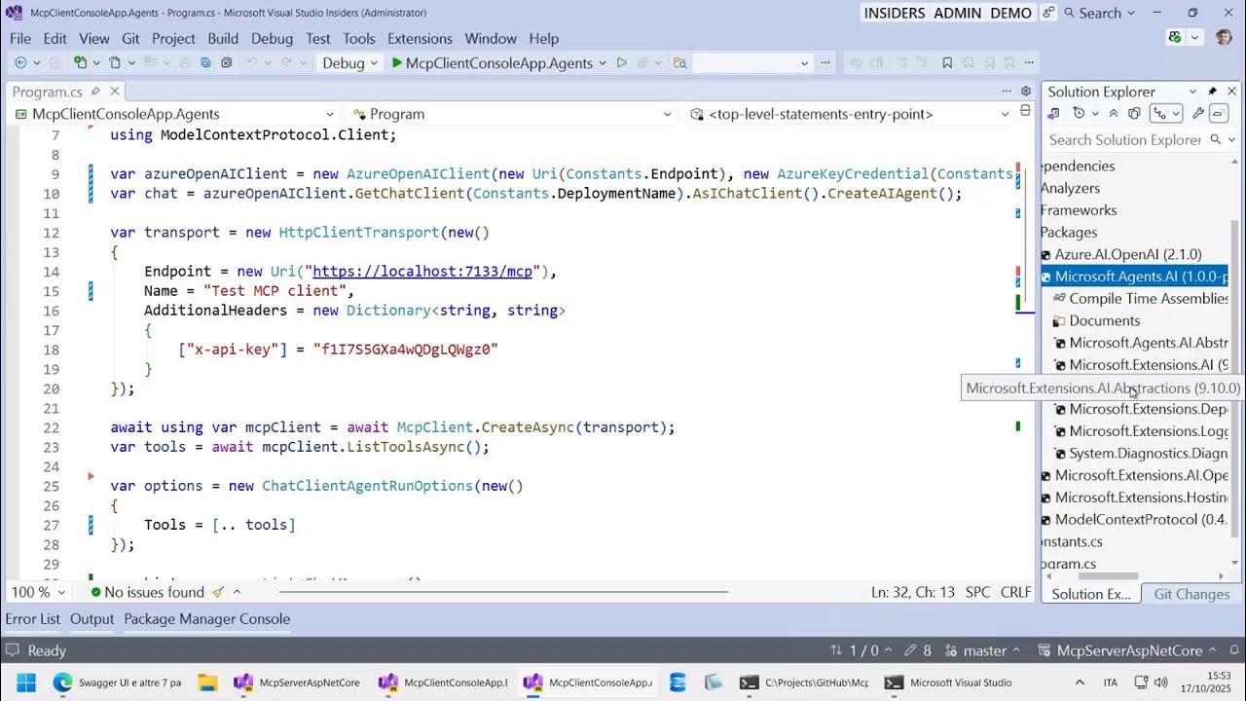Expand the Program type navigation dropdown
The height and width of the screenshot is (701, 1246).
pos(667,114)
